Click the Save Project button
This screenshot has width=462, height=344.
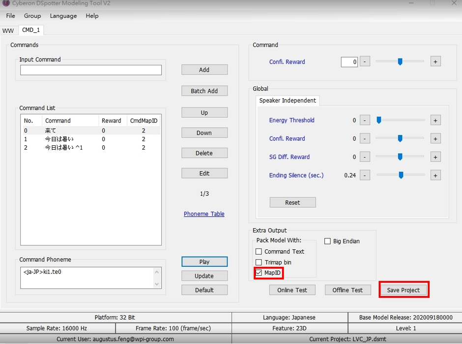(403, 290)
